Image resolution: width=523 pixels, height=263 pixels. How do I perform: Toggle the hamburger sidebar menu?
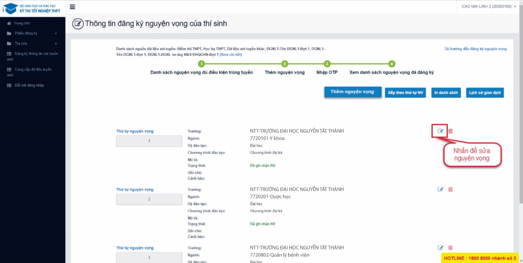click(72, 7)
